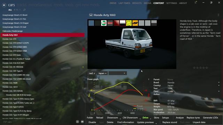Pick the two-tone grey skin icon
The height and width of the screenshot is (125, 223).
[154, 23]
